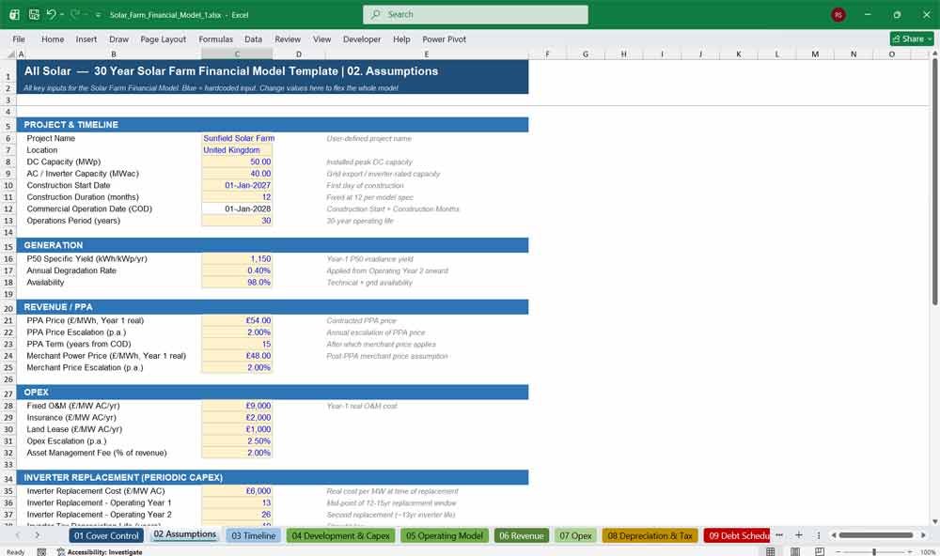The height and width of the screenshot is (556, 940).
Task: Open the 01 Cover Control sheet tab
Action: point(106,535)
